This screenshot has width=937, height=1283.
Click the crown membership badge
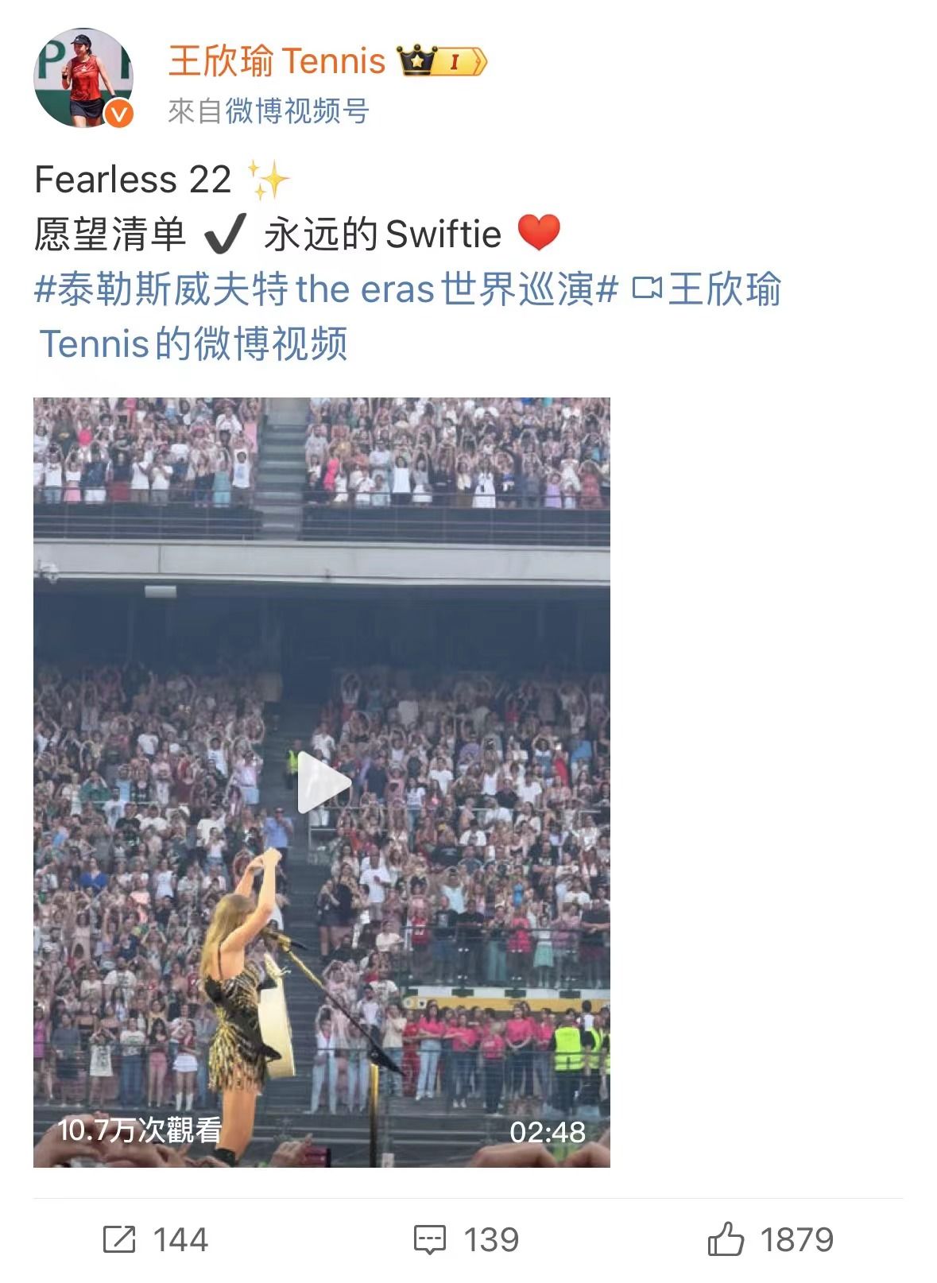click(442, 61)
